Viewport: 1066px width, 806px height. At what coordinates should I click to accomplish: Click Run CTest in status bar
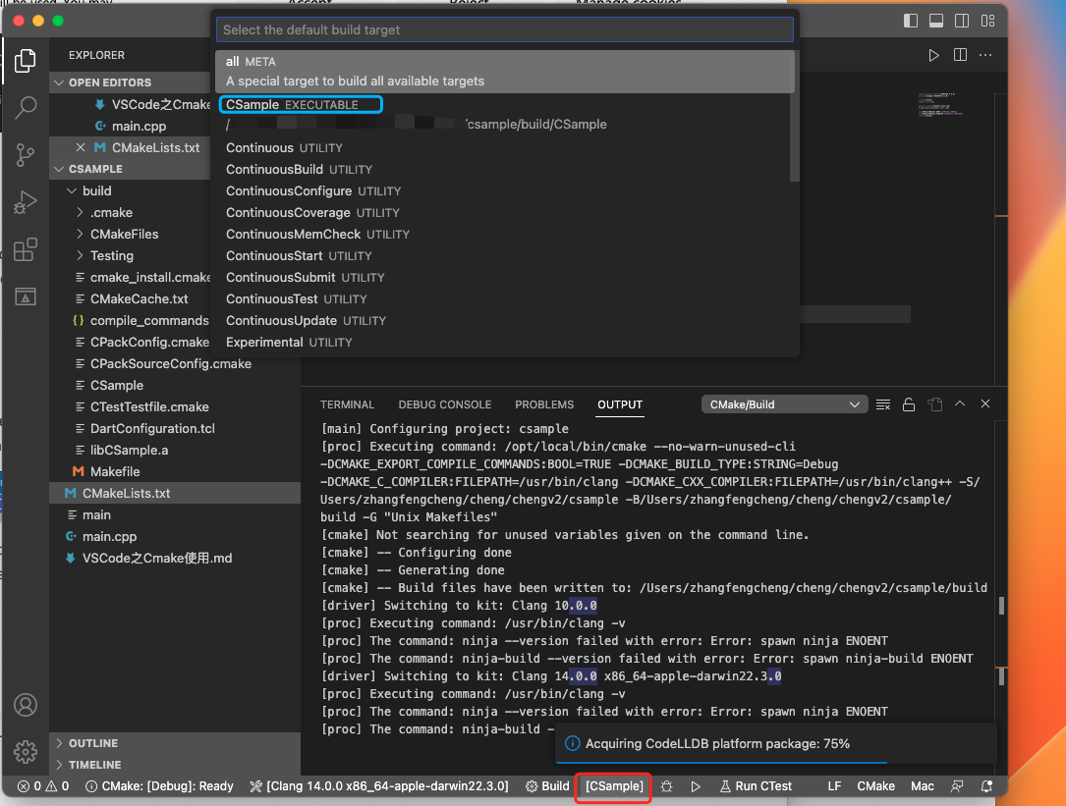756,786
